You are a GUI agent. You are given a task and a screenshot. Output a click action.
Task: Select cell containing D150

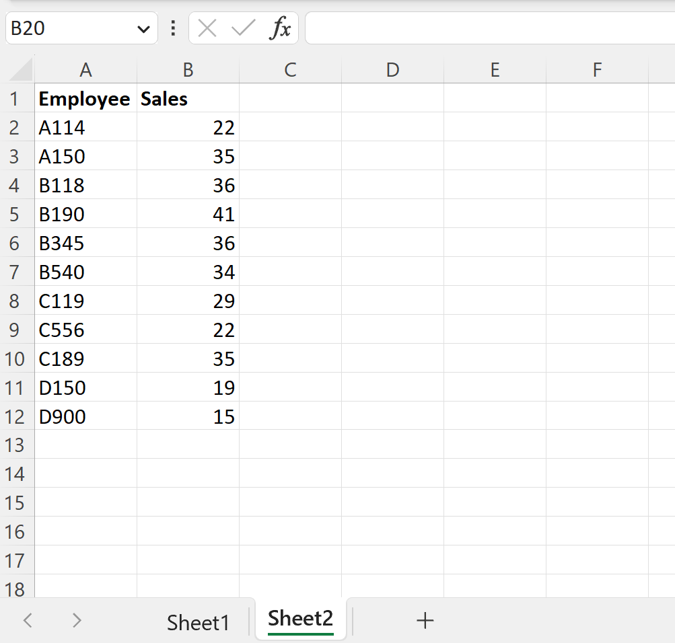(85, 387)
